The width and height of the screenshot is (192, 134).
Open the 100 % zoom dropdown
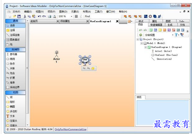click(72, 16)
